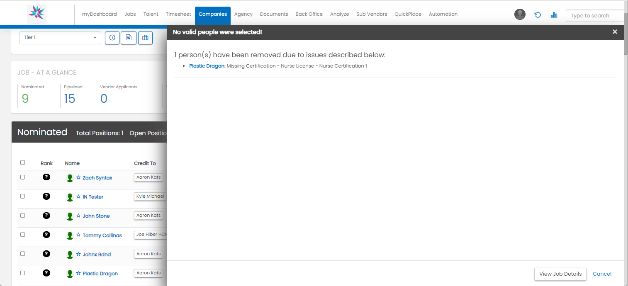Image resolution: width=628 pixels, height=286 pixels.
Task: Open Credit To selector for Plastic Dragon
Action: click(x=148, y=273)
